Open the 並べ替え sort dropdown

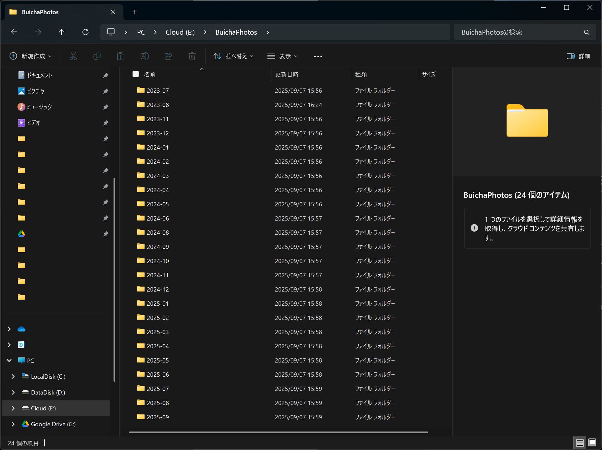(233, 56)
